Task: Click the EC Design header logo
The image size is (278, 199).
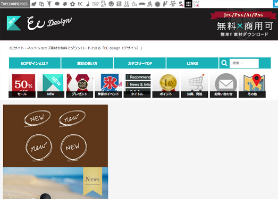Action: click(x=39, y=23)
